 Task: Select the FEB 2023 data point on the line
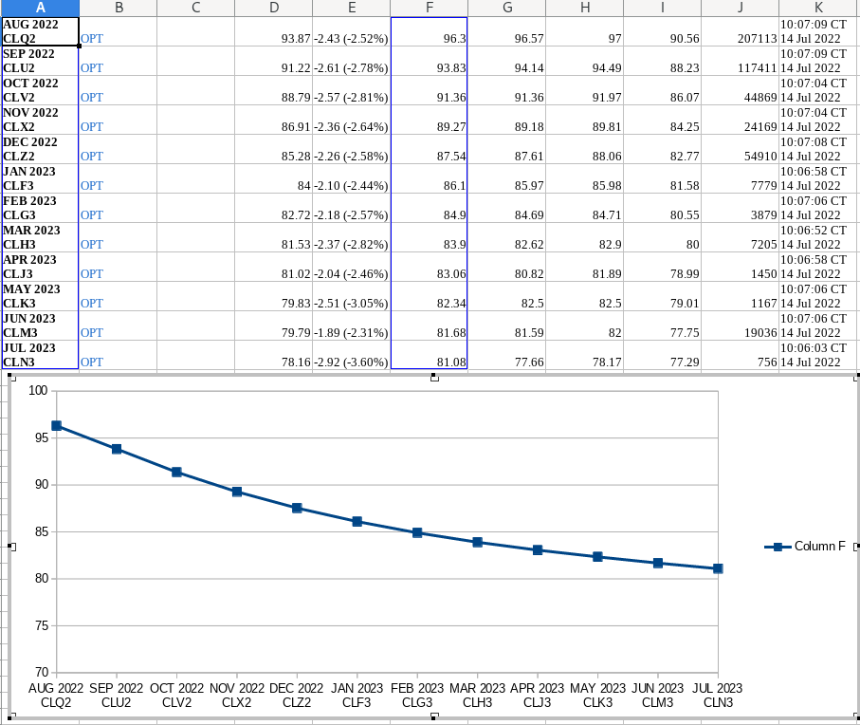(417, 533)
